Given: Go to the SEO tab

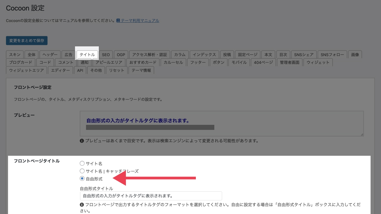Looking at the screenshot, I should point(106,55).
